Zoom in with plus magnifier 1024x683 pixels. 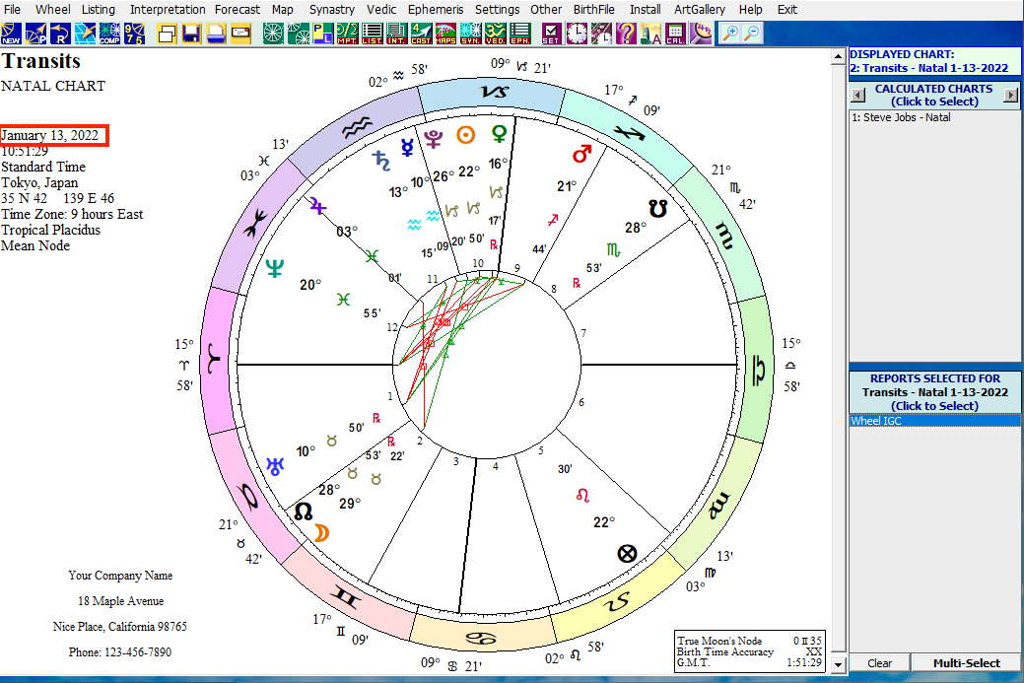729,34
